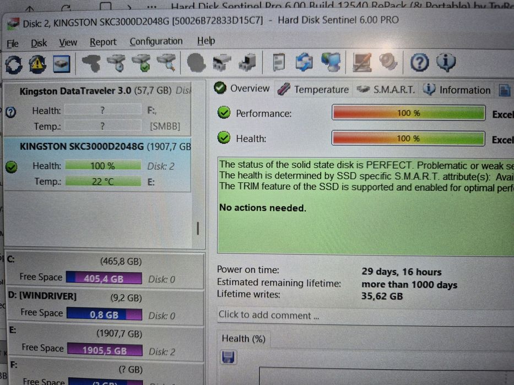The image size is (514, 385).
Task: Click the green check icon beside SKC3000D2048G health
Action: 12,167
